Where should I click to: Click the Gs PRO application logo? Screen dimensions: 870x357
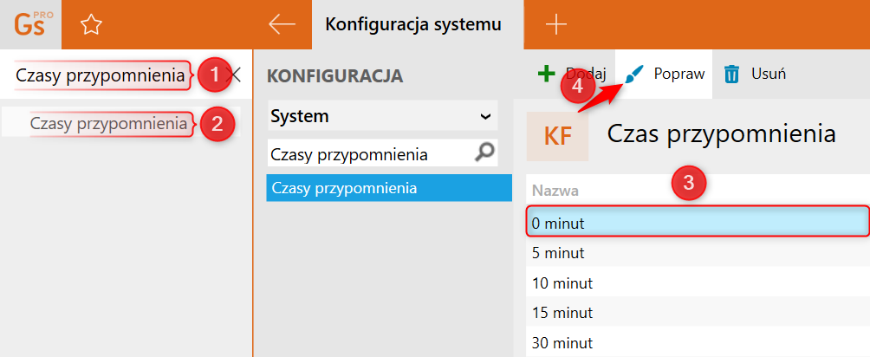point(30,24)
